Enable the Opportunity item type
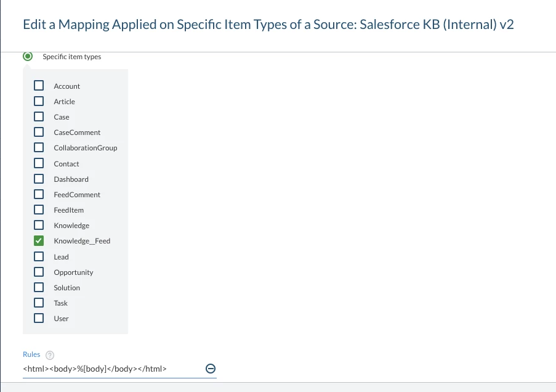 [39, 271]
